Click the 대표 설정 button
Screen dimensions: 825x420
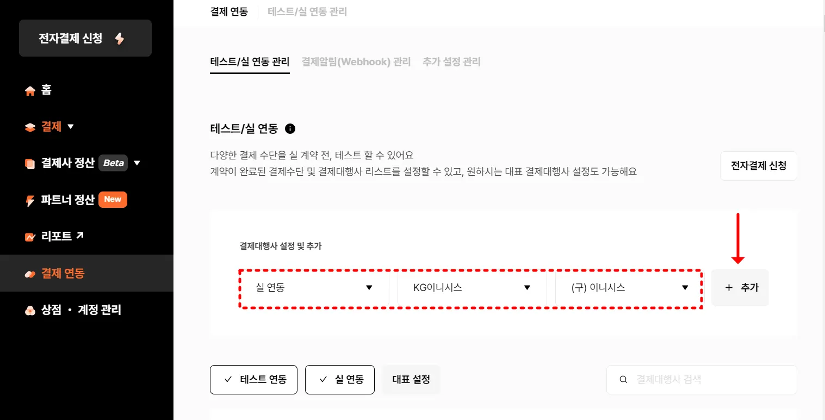pos(411,380)
